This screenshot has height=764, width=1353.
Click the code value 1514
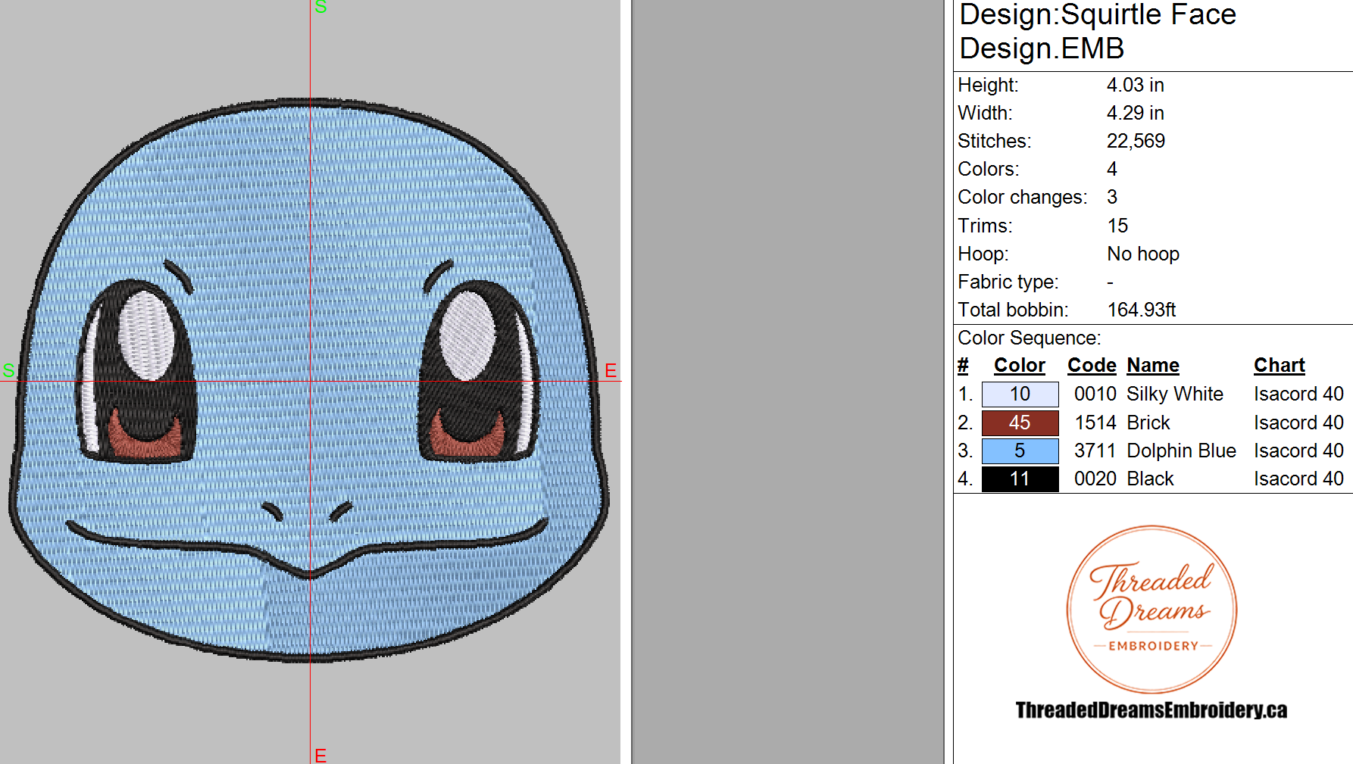click(1095, 423)
